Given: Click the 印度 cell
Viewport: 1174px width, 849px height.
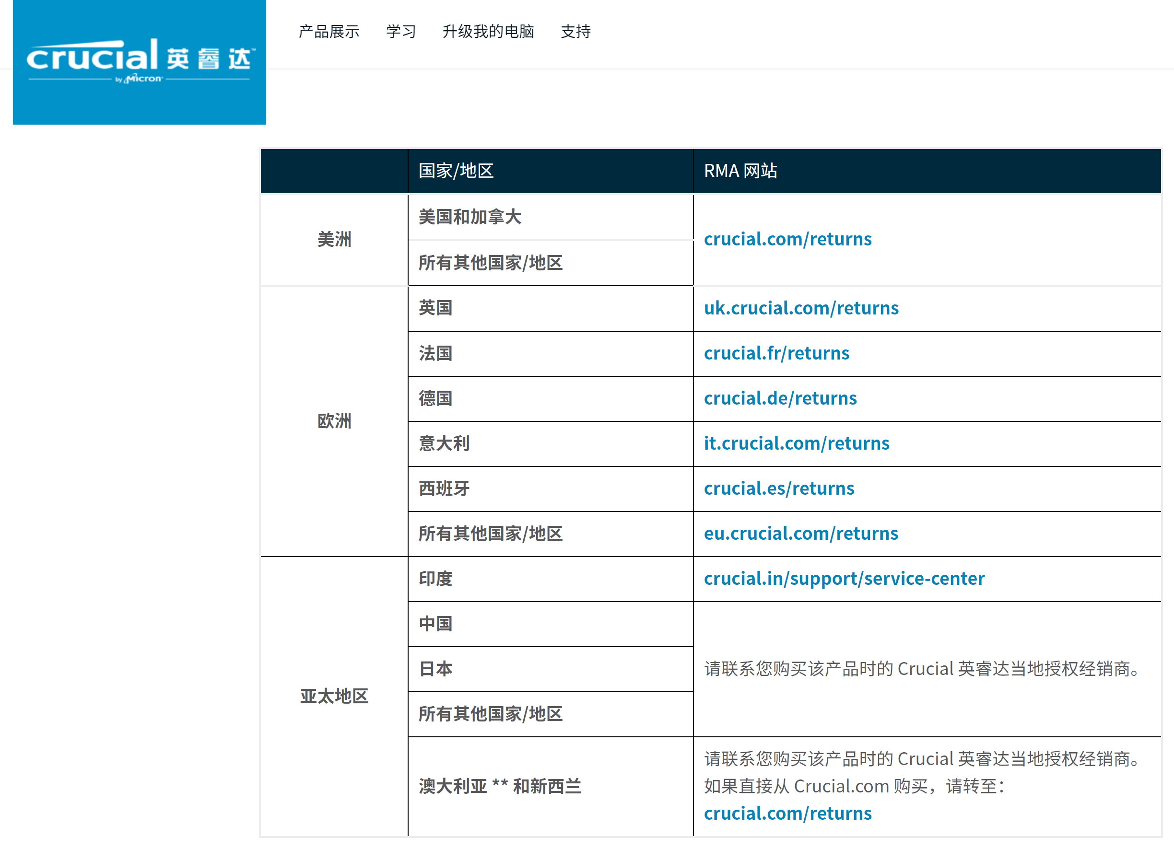Looking at the screenshot, I should [x=551, y=579].
